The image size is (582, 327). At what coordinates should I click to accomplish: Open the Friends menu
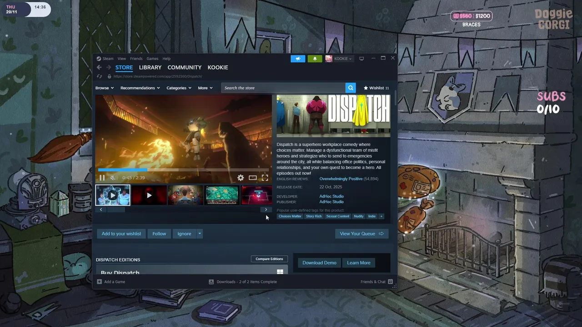[136, 59]
